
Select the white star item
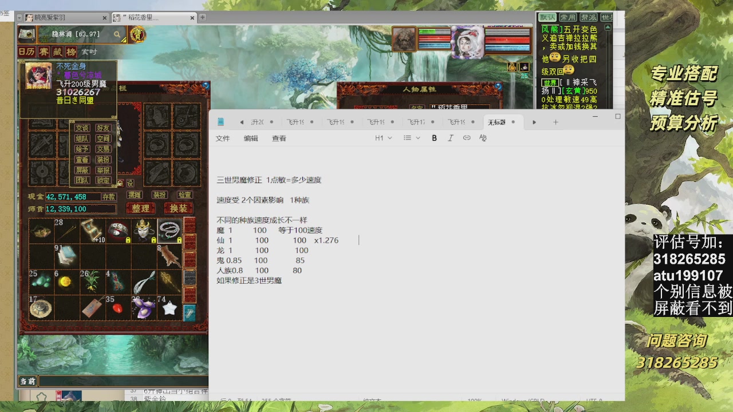[x=170, y=308]
